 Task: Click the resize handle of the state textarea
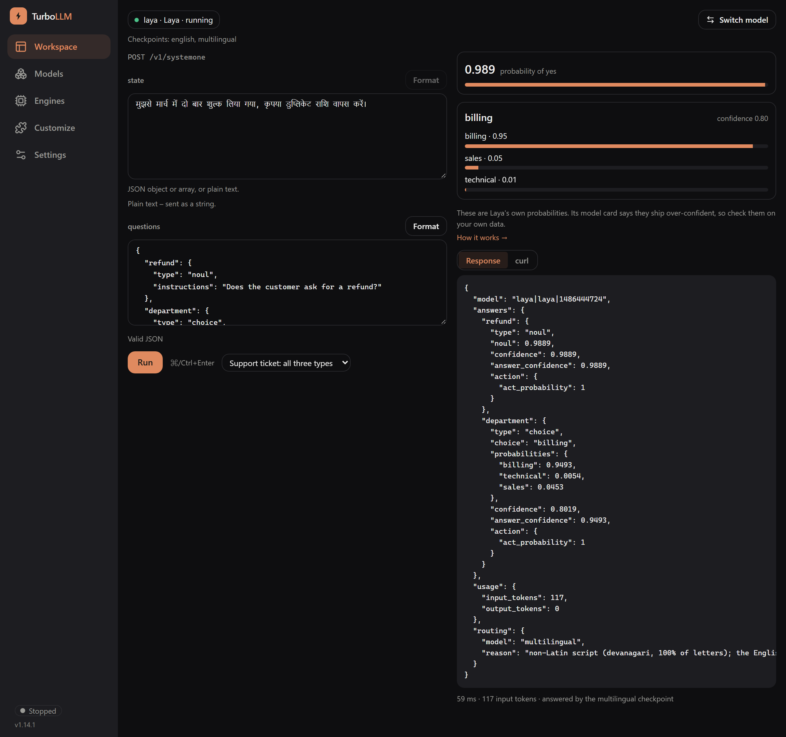(443, 176)
